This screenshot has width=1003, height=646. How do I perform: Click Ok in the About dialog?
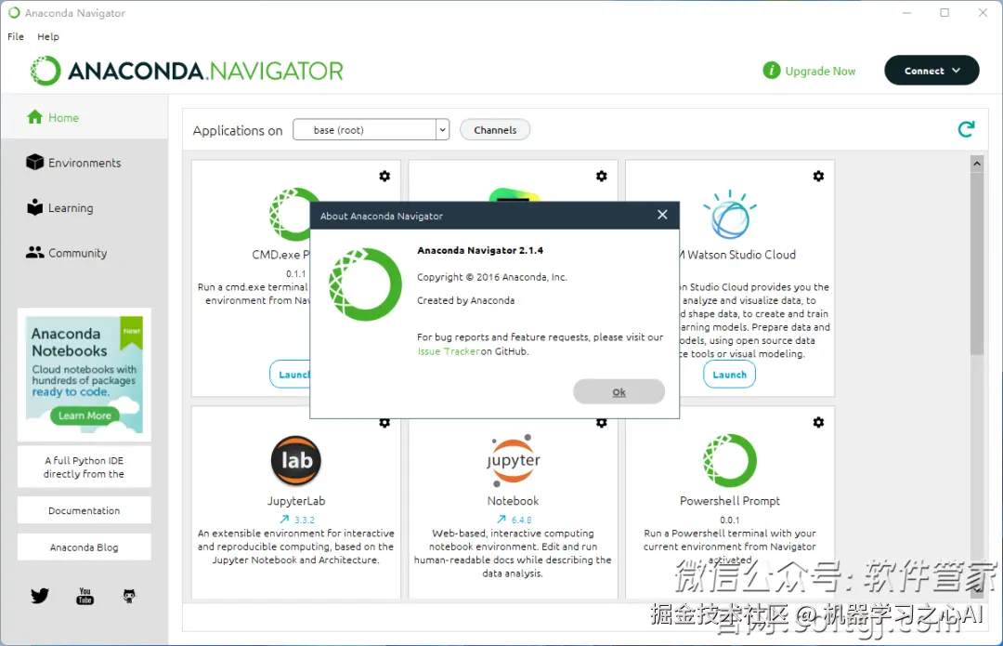[x=619, y=392]
